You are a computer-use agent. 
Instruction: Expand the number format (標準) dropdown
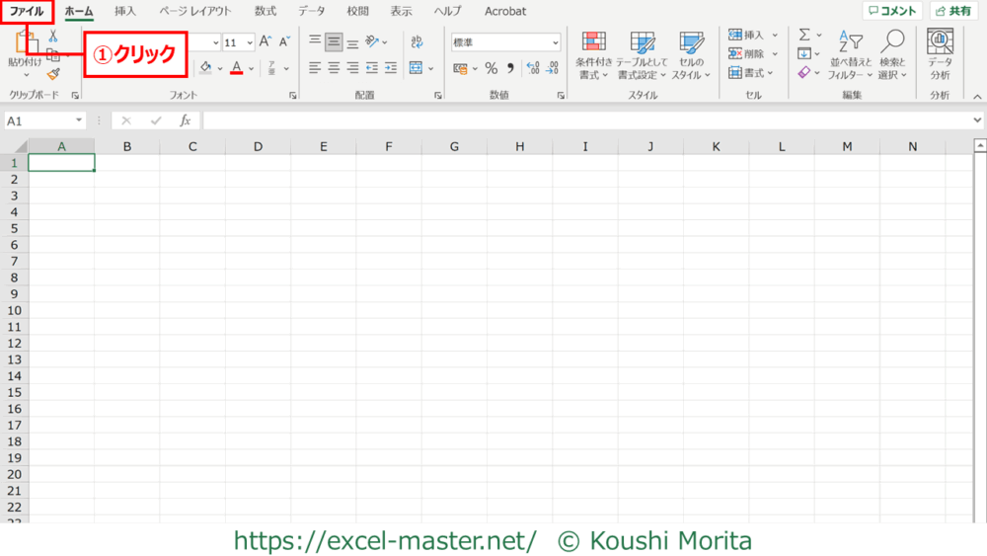[x=555, y=42]
